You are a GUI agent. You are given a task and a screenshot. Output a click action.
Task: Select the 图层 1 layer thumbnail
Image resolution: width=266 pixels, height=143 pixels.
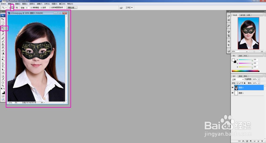[236, 93]
